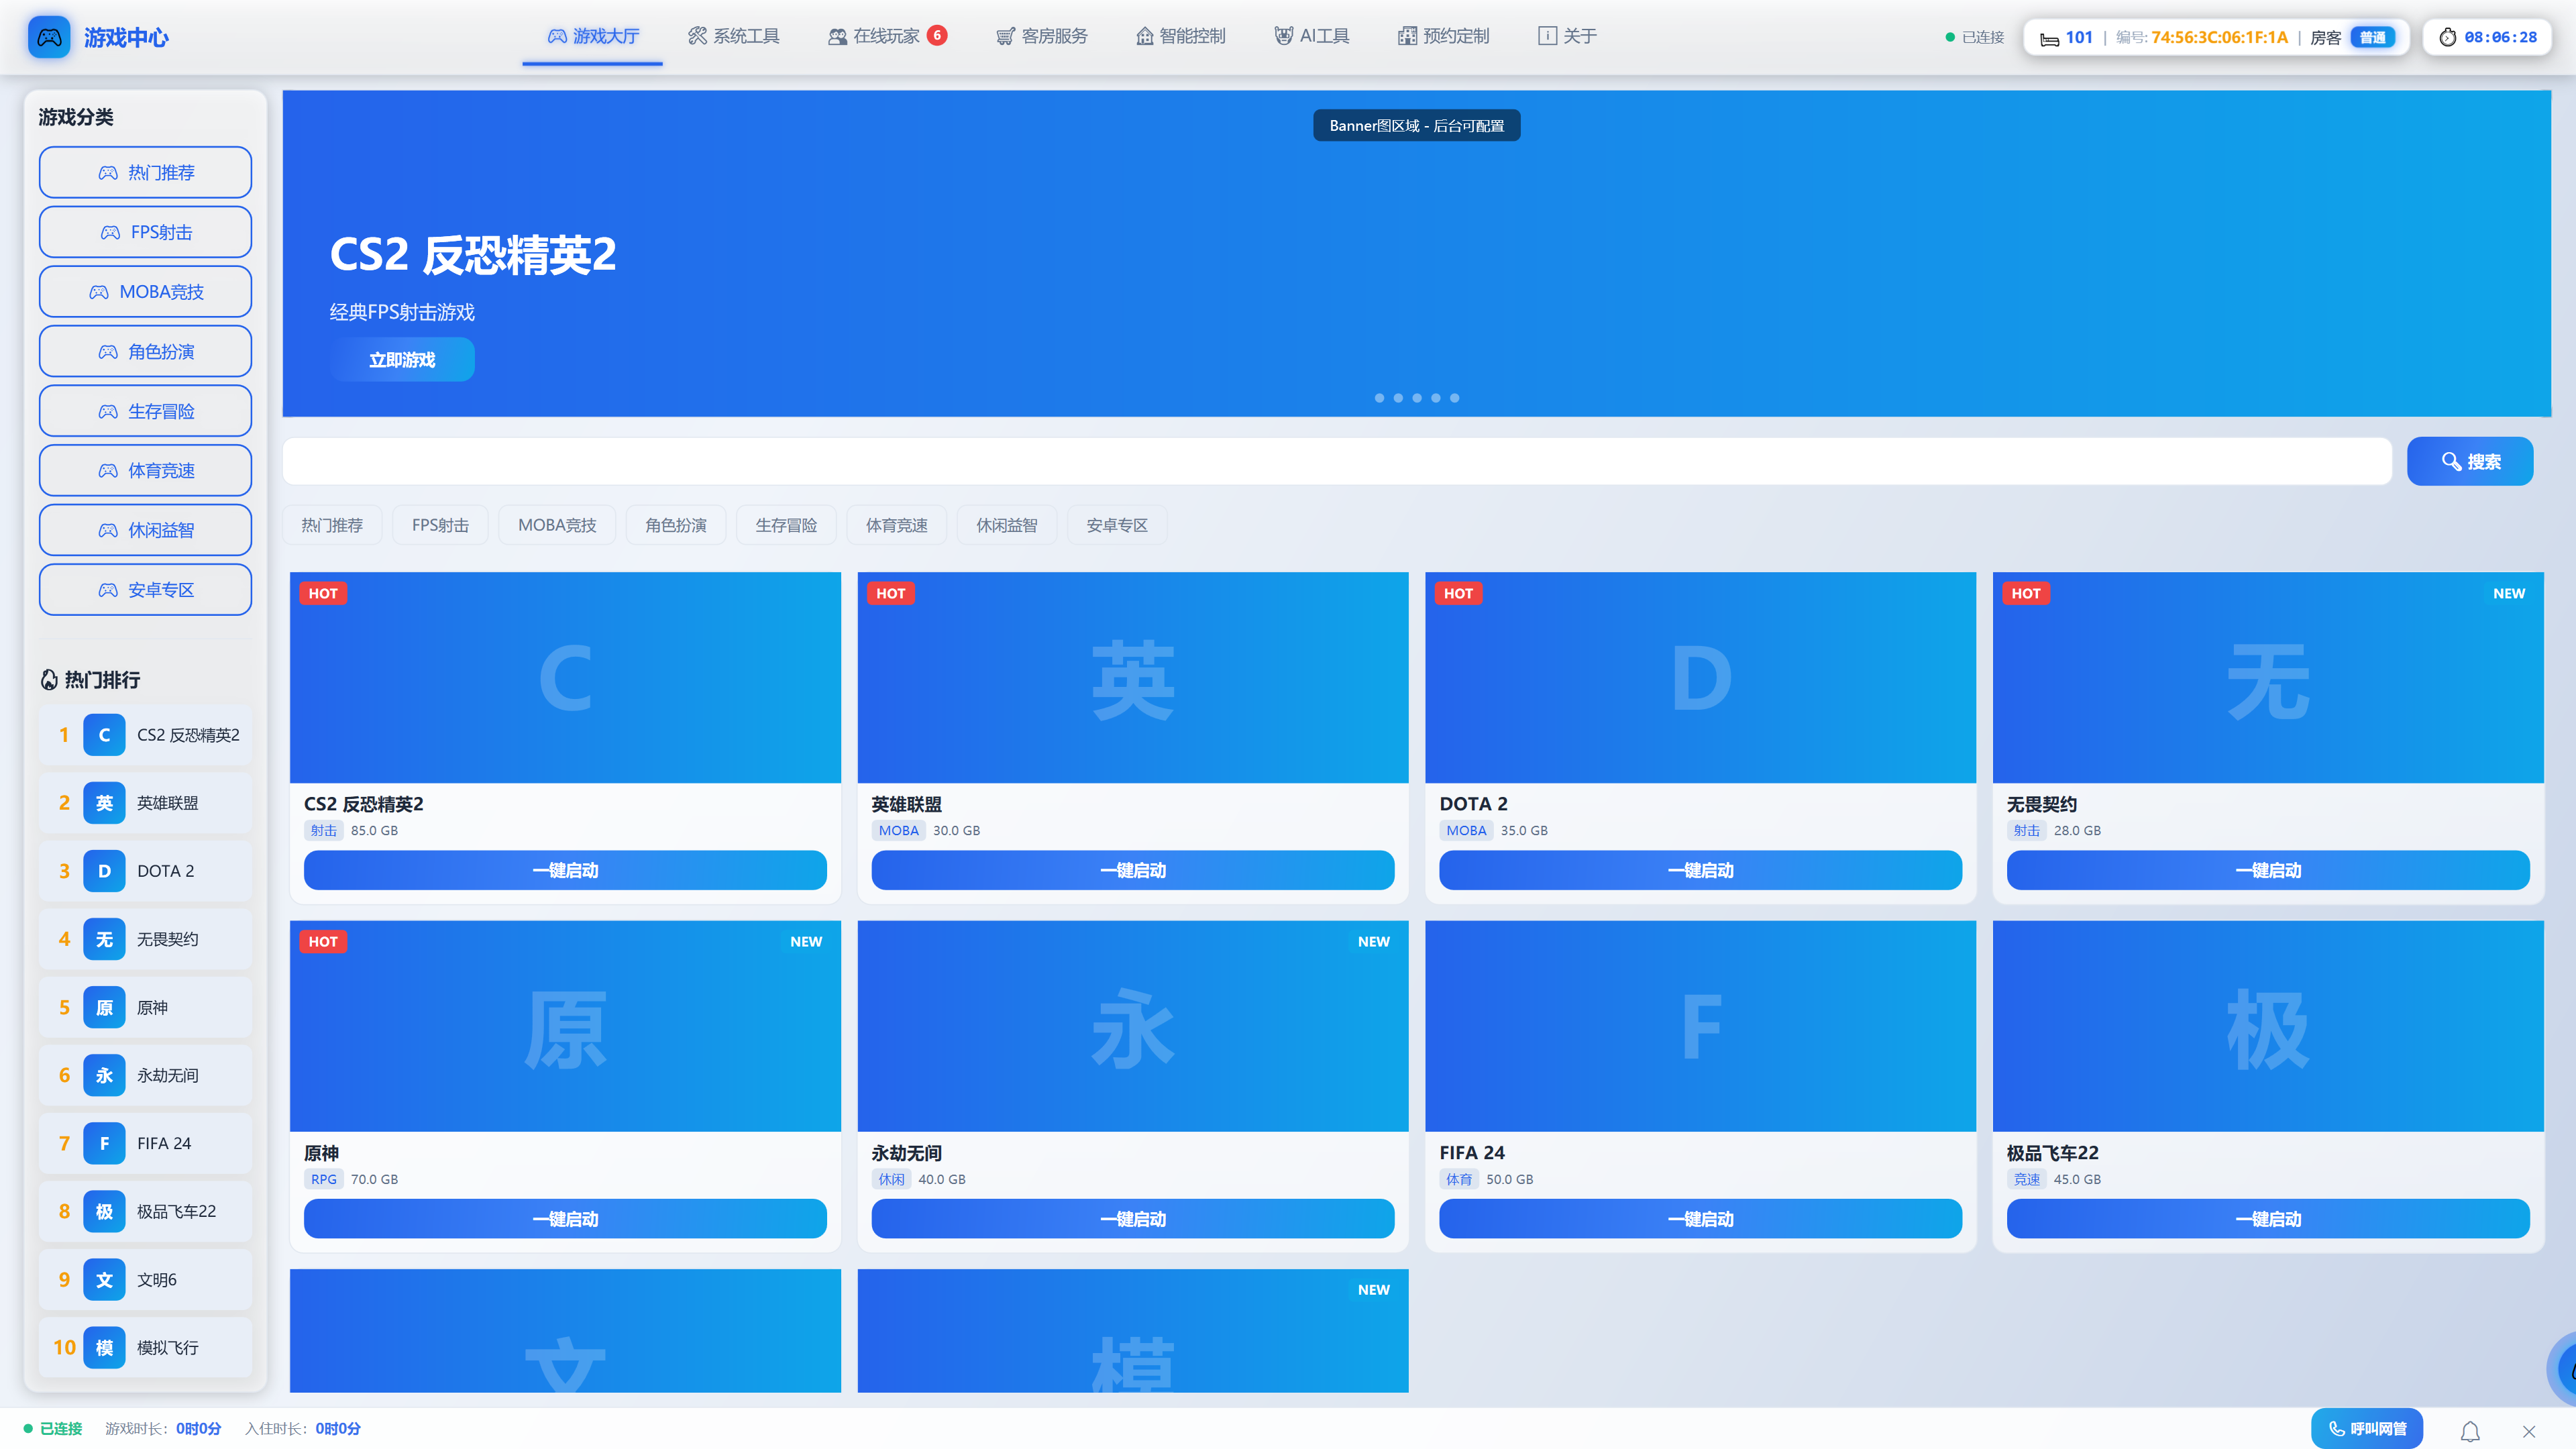The image size is (2576, 1449).
Task: Select the DOTA 2 game cover thumbnail
Action: [1700, 677]
